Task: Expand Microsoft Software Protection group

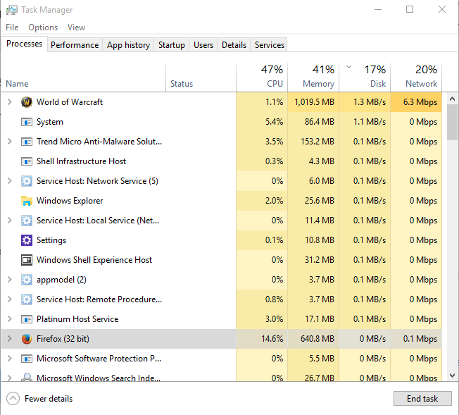Action: (x=10, y=359)
